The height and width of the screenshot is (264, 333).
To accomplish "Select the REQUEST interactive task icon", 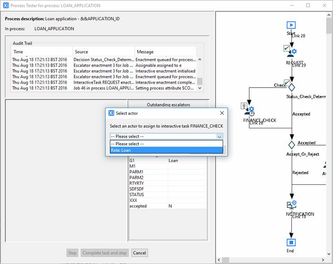I will pos(291,53).
